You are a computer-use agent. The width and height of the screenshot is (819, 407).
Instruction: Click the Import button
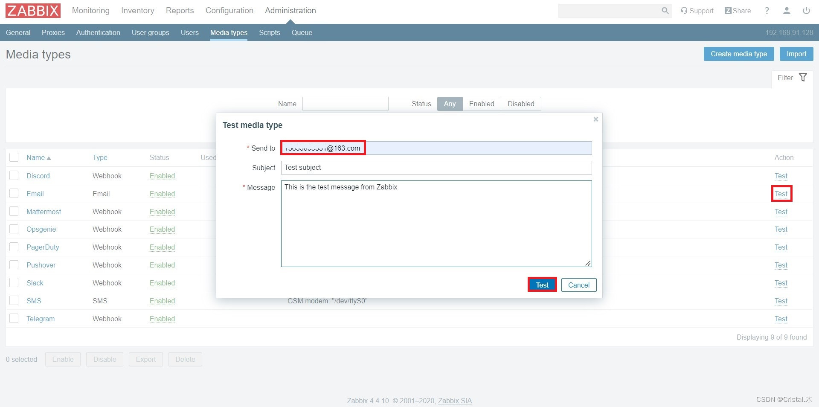coord(796,54)
